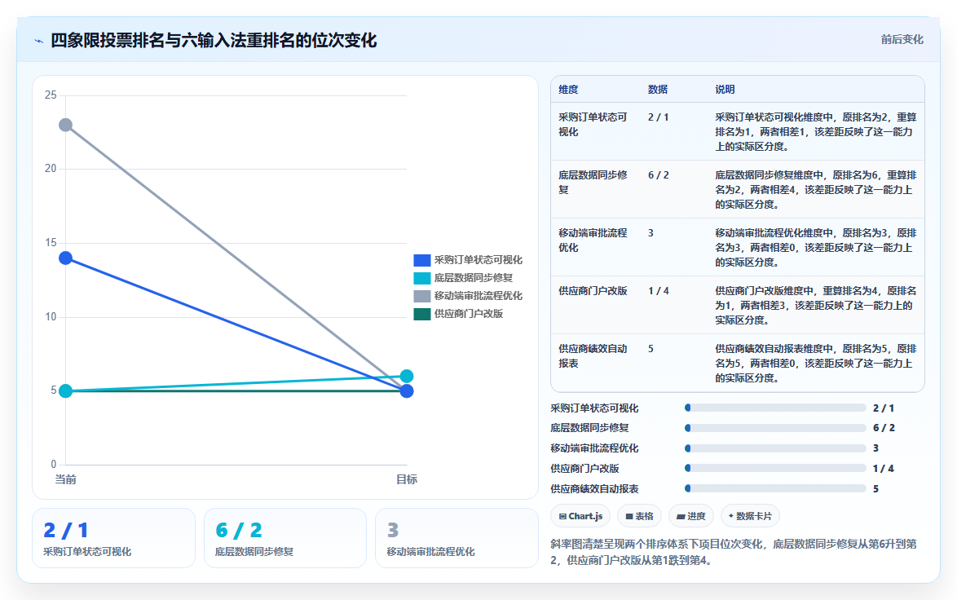957x600 pixels.
Task: Click the 前后变化 label in the header
Action: click(x=902, y=40)
